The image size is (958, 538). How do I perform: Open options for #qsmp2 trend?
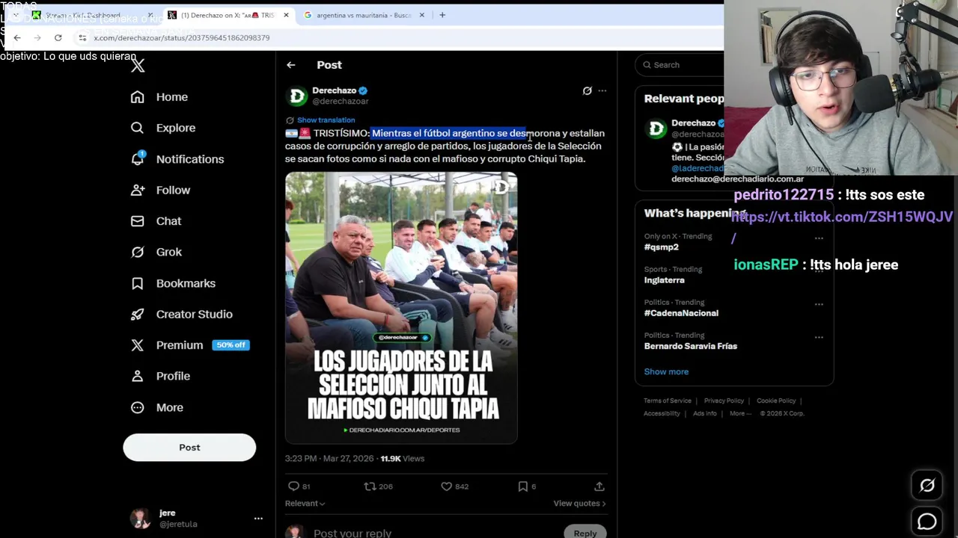pyautogui.click(x=819, y=238)
